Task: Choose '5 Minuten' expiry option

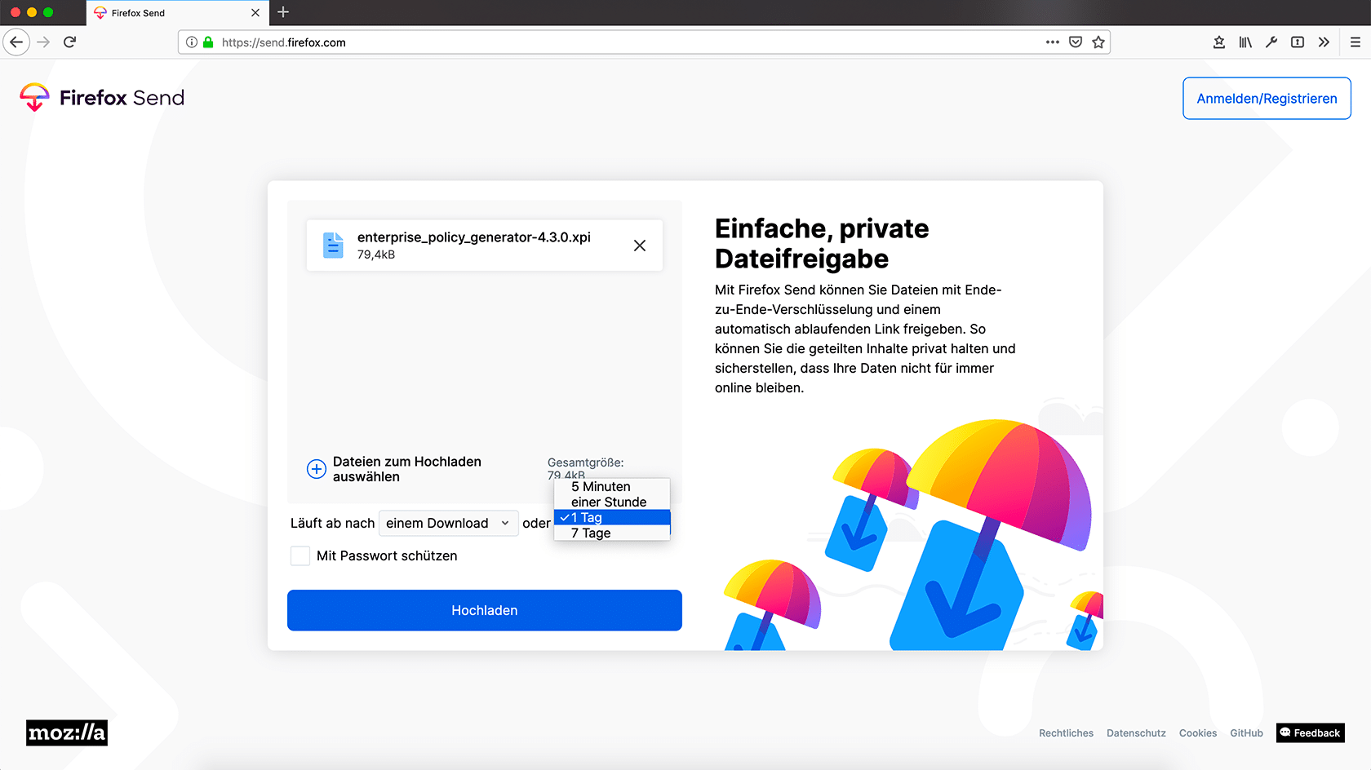Action: click(x=612, y=486)
